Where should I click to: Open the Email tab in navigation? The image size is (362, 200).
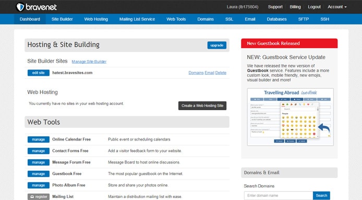[250, 19]
